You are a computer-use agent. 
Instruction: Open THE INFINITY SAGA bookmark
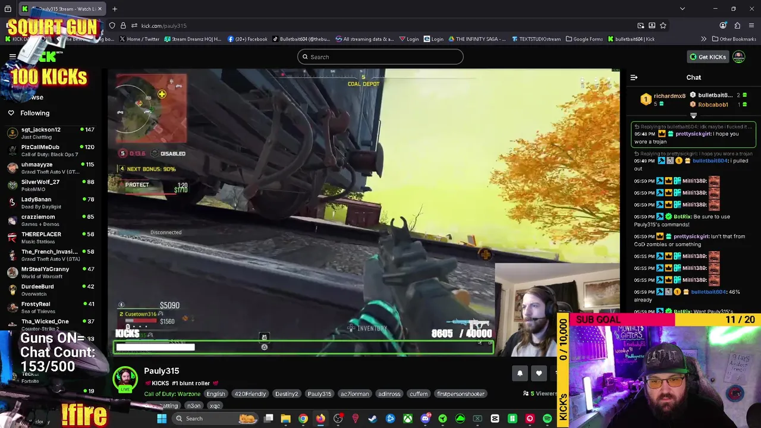pyautogui.click(x=477, y=39)
